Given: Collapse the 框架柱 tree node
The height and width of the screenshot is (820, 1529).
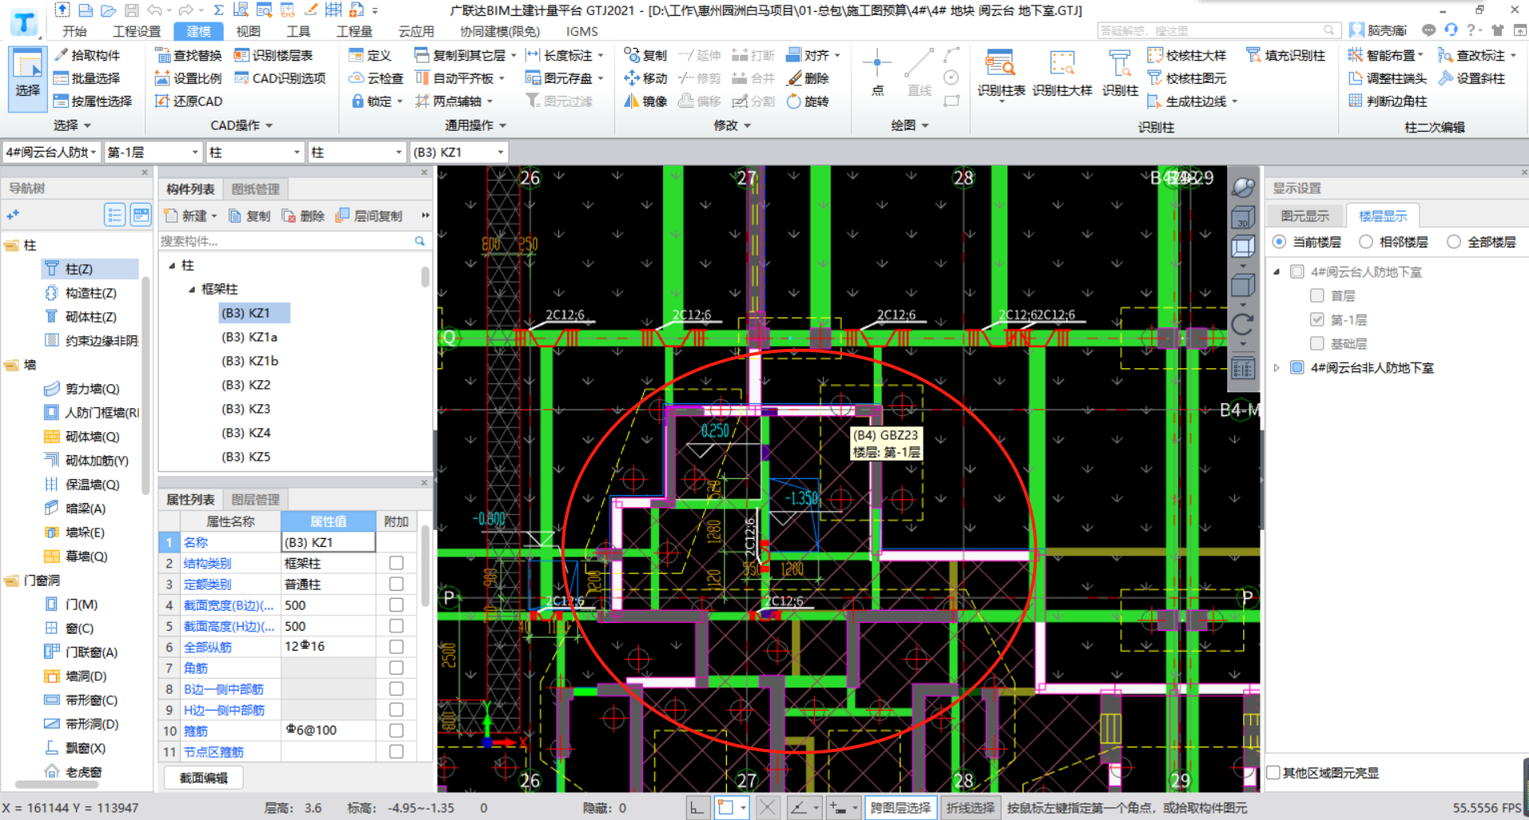Looking at the screenshot, I should [x=192, y=289].
